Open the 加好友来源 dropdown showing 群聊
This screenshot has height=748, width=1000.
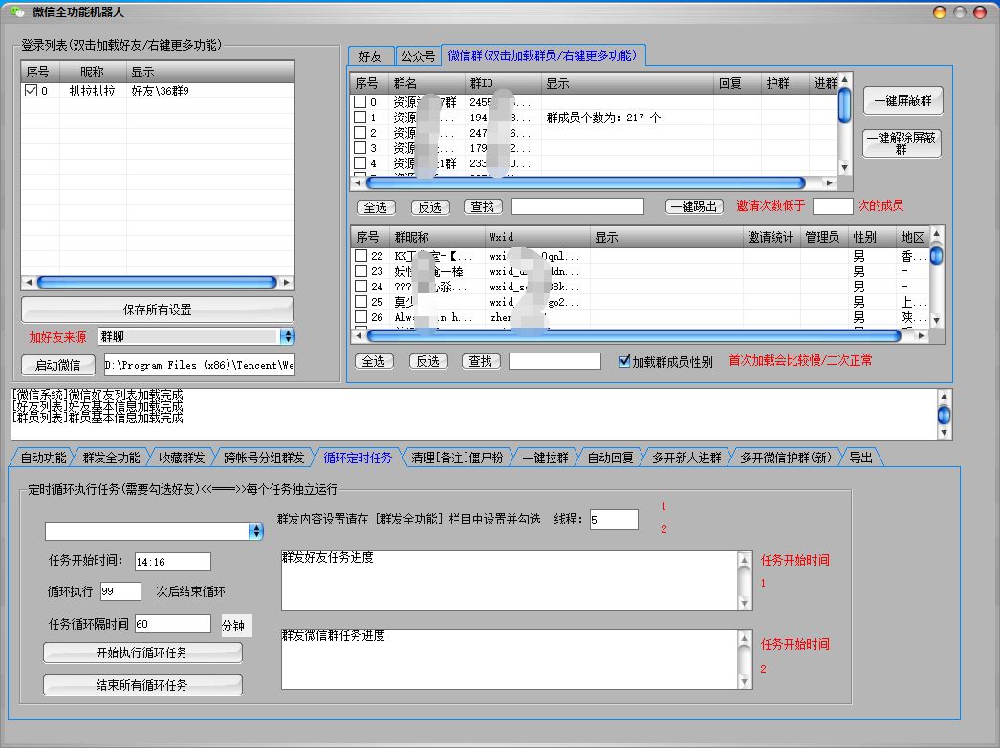pyautogui.click(x=287, y=336)
